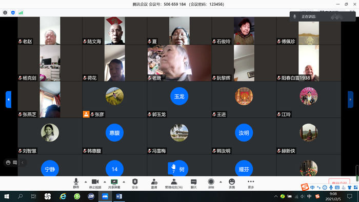Expand video options arrow beside 停止视频

(105, 182)
